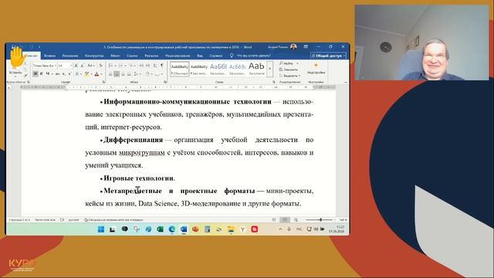Apply text highlight color

86,74
